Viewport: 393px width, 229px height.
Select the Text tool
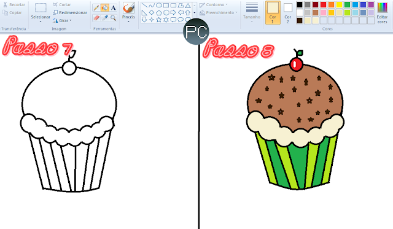[113, 8]
